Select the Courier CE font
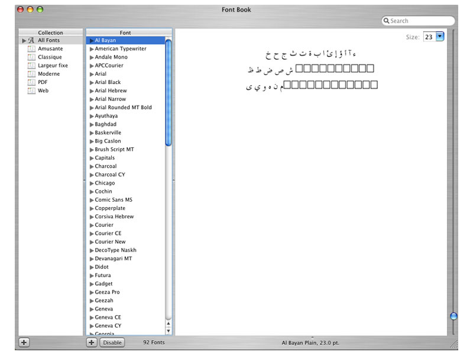This screenshot has width=473, height=355. coord(108,233)
